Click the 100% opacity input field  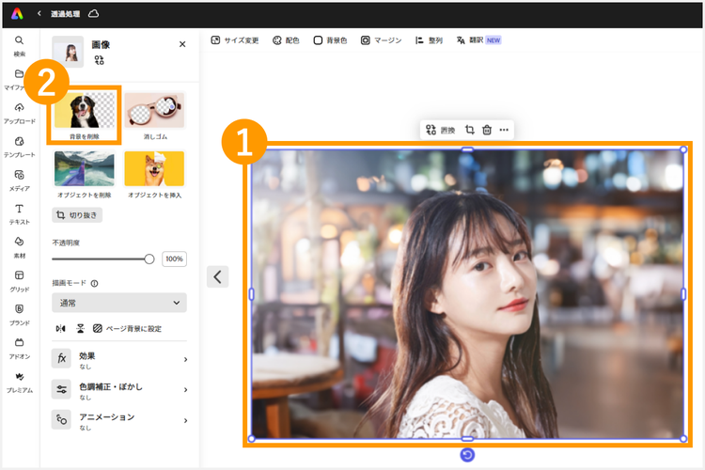point(174,259)
